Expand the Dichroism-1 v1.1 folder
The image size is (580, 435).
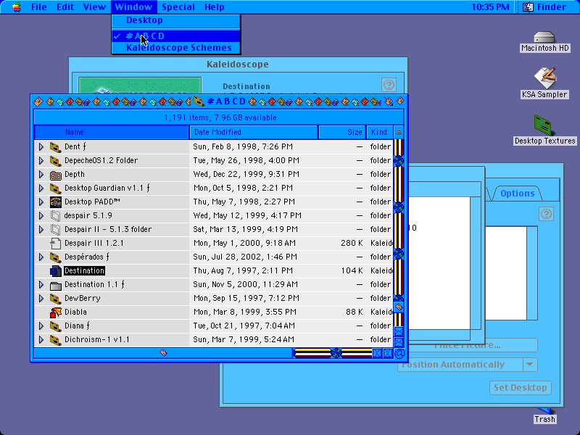click(41, 340)
